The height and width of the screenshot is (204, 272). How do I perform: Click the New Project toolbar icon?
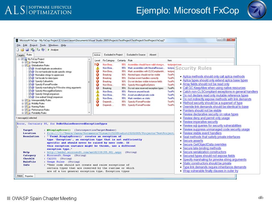pyautogui.click(x=18, y=50)
